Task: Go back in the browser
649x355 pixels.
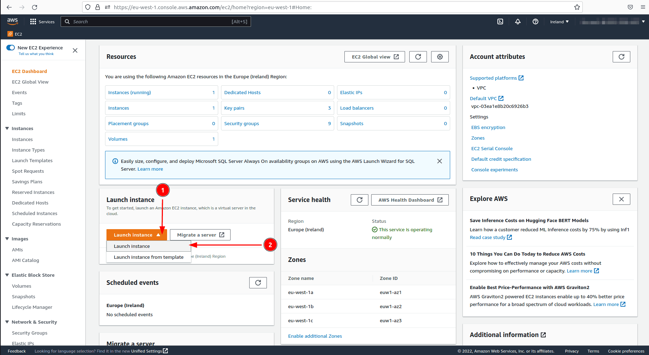Action: tap(9, 7)
